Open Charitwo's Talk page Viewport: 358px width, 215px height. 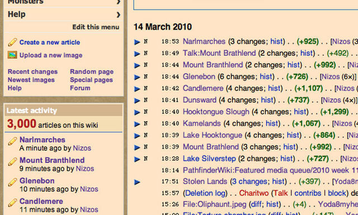coord(281,193)
